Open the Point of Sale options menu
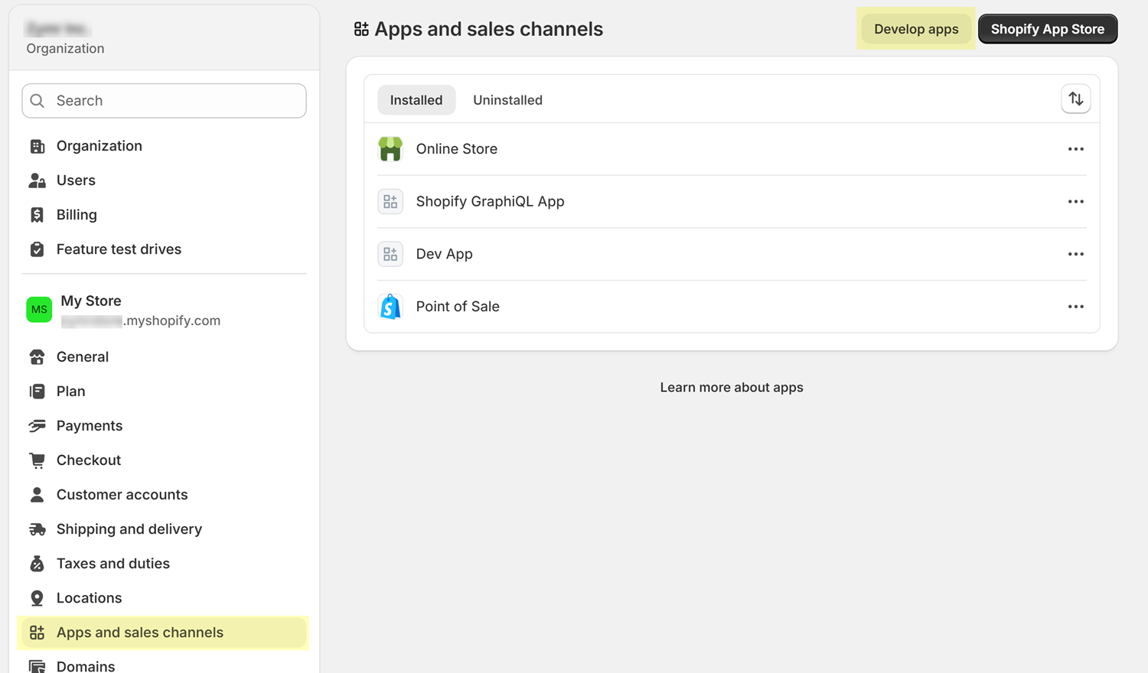The image size is (1148, 673). click(1075, 307)
